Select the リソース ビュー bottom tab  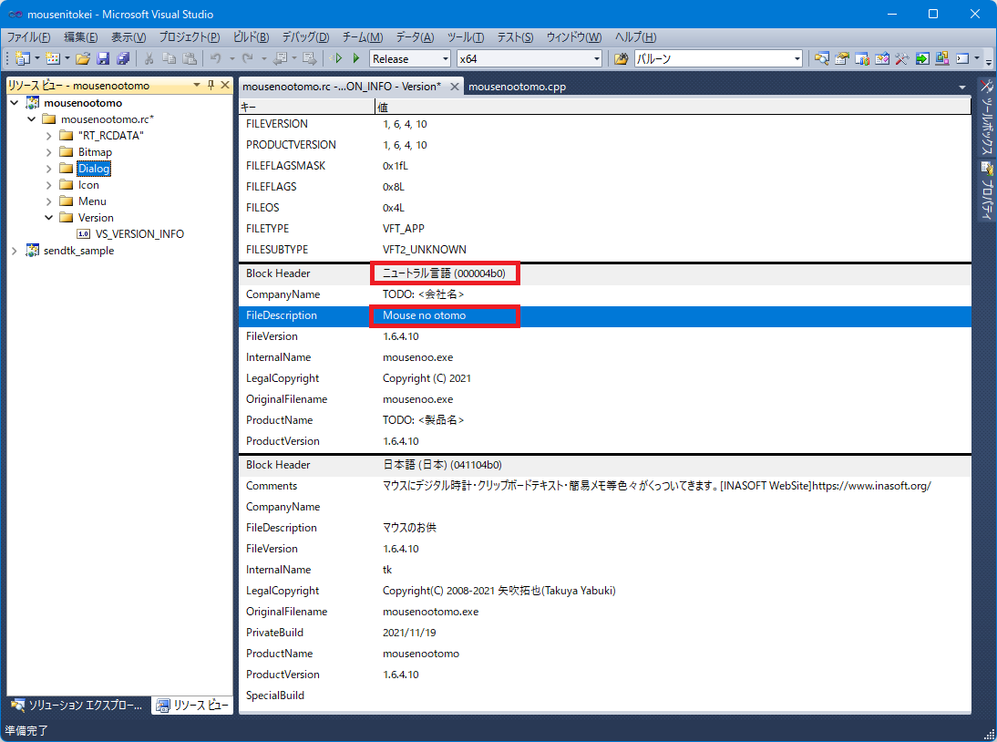pyautogui.click(x=192, y=706)
